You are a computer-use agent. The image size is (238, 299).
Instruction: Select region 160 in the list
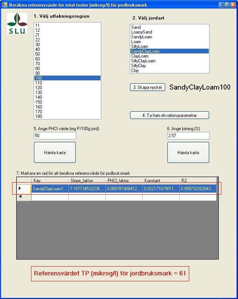pos(67,107)
